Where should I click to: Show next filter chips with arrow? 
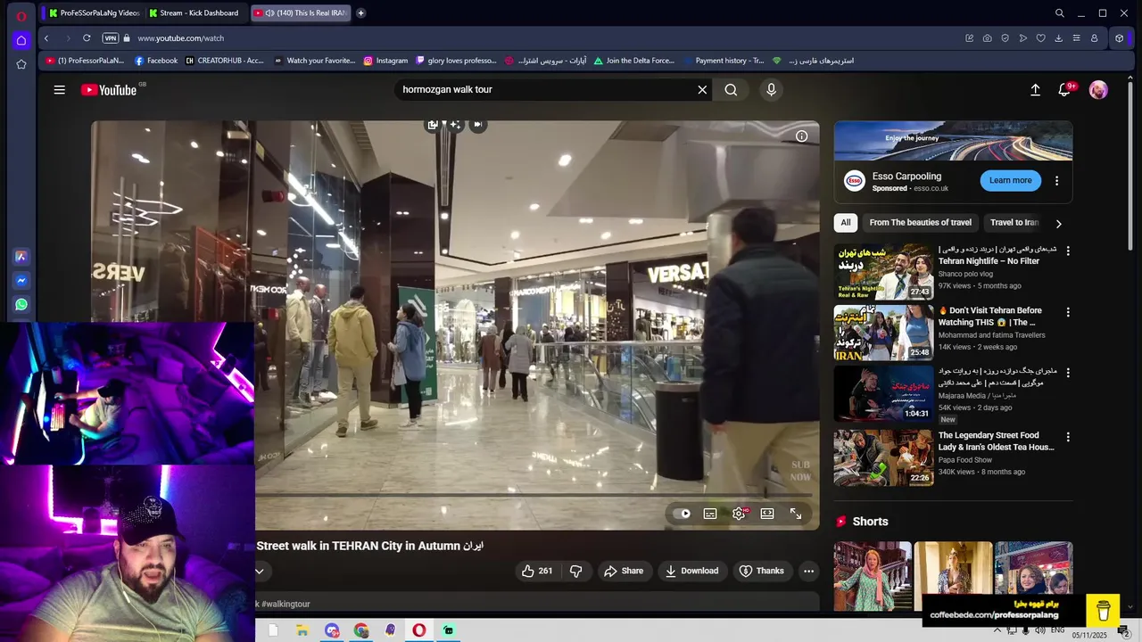tap(1058, 224)
